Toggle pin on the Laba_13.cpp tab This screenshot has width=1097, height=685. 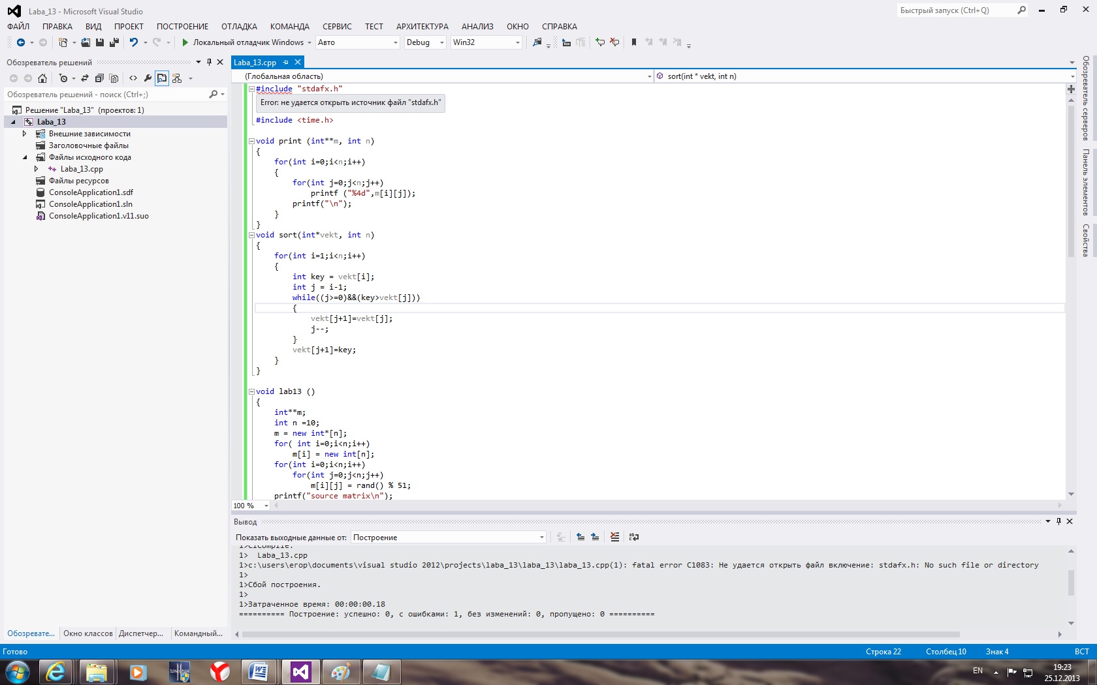tap(285, 63)
